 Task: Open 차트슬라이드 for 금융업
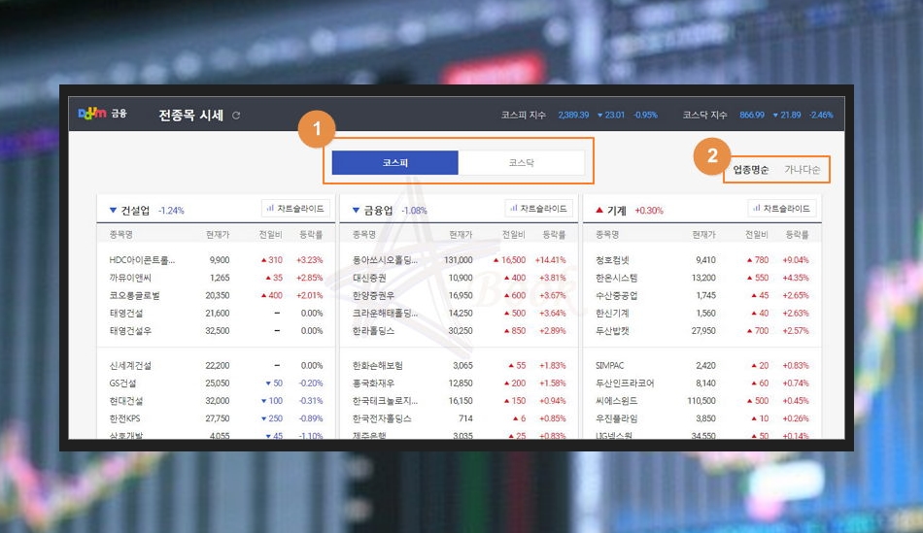click(538, 209)
